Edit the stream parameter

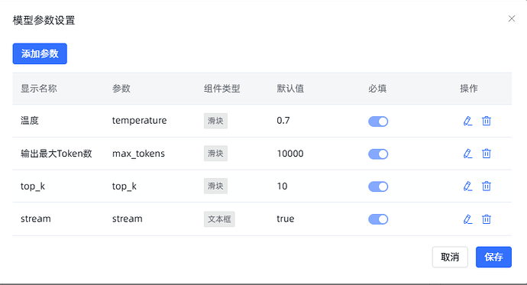click(467, 219)
